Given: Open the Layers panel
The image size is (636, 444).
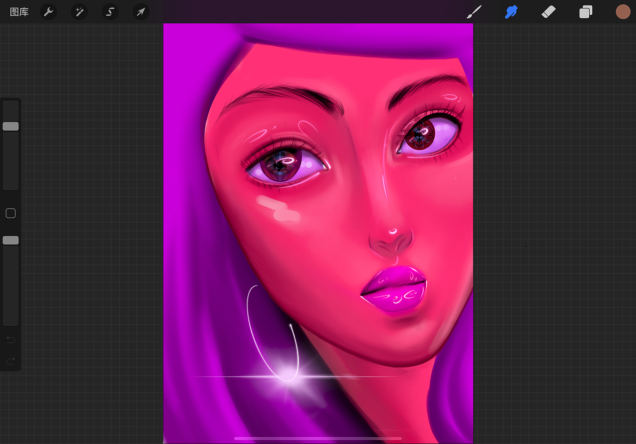Looking at the screenshot, I should 586,12.
